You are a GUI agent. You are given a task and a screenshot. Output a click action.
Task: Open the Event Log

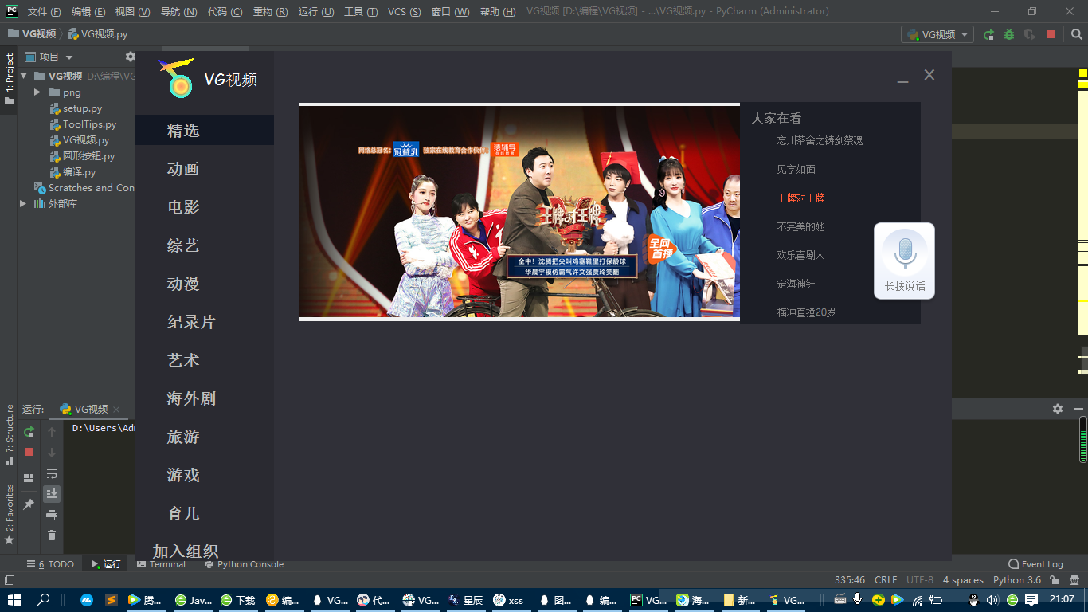(1035, 564)
